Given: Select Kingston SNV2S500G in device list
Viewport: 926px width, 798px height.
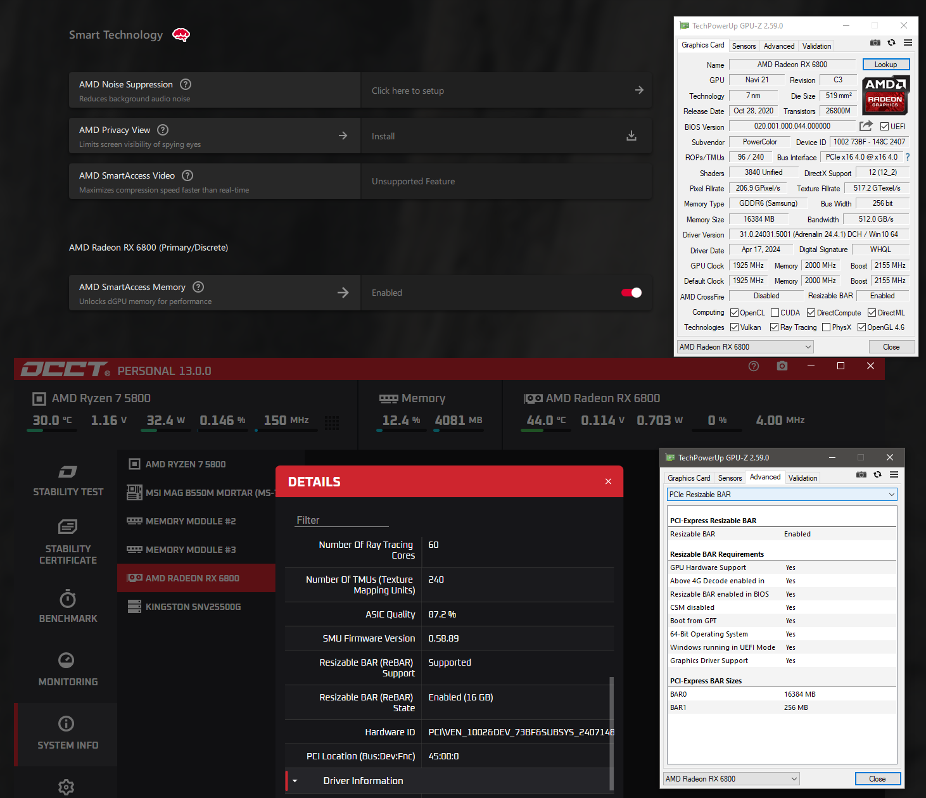Looking at the screenshot, I should (196, 606).
